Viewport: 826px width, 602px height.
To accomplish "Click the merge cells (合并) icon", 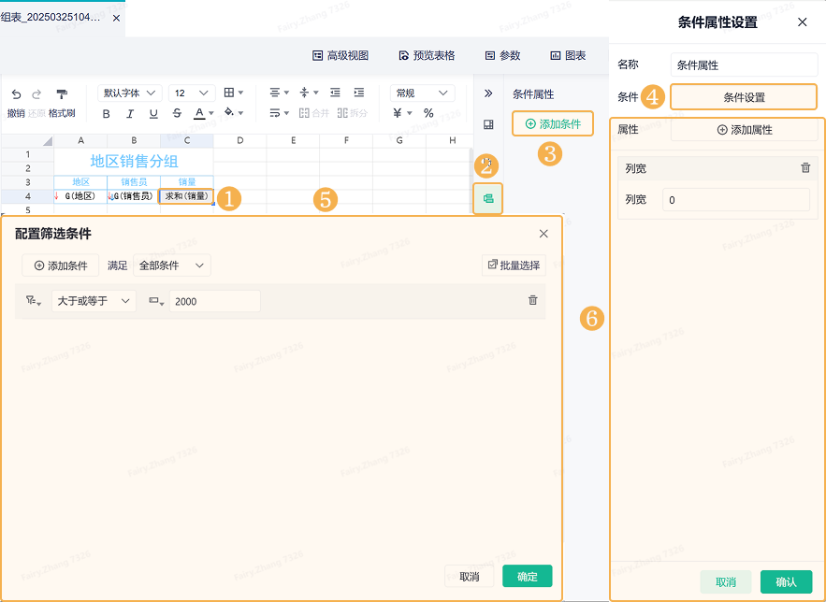I will (314, 113).
